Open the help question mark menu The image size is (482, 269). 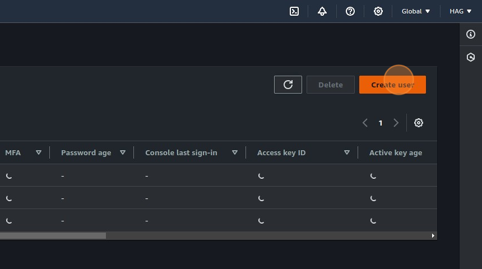(x=350, y=11)
